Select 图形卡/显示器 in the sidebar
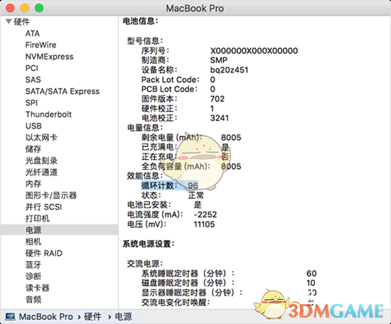Viewport: 391px width, 324px height. pos(51,195)
